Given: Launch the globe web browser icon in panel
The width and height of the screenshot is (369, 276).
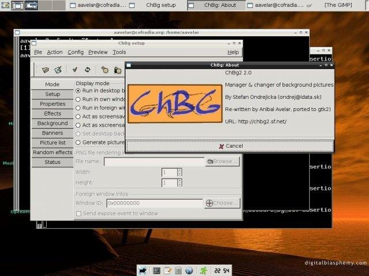Looking at the screenshot, I should pos(189,271).
